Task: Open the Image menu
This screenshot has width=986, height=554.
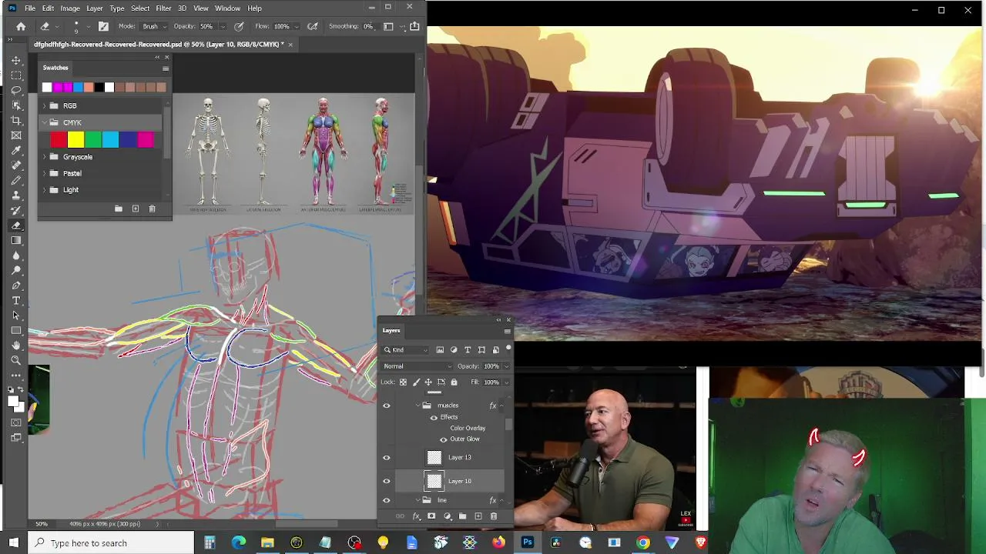Action: click(70, 8)
